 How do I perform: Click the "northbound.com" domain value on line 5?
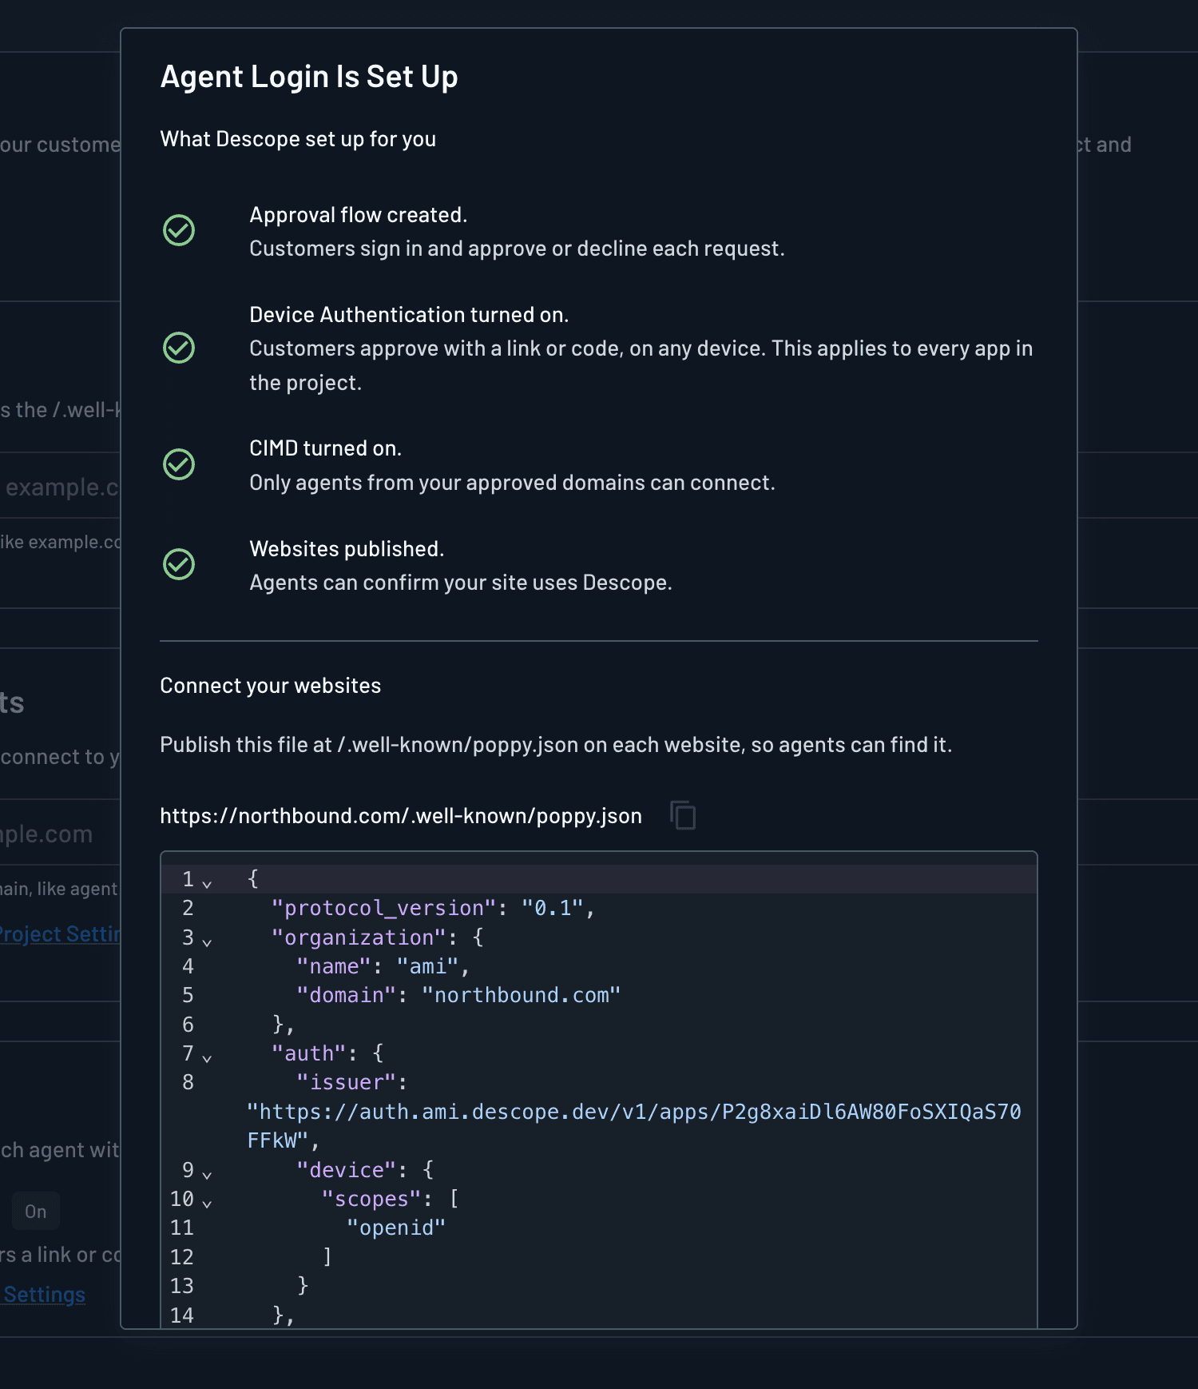[521, 996]
